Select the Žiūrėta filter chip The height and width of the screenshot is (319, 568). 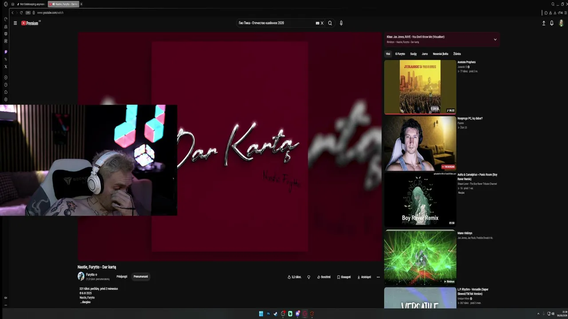pyautogui.click(x=457, y=54)
